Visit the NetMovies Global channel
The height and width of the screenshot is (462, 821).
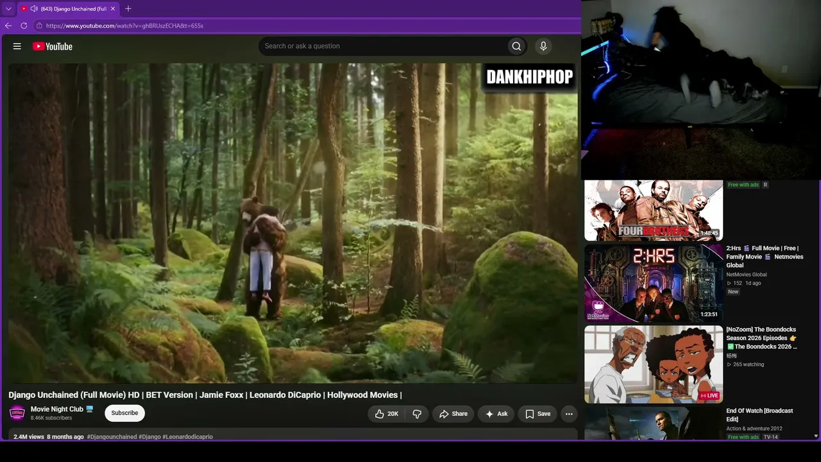(x=747, y=275)
